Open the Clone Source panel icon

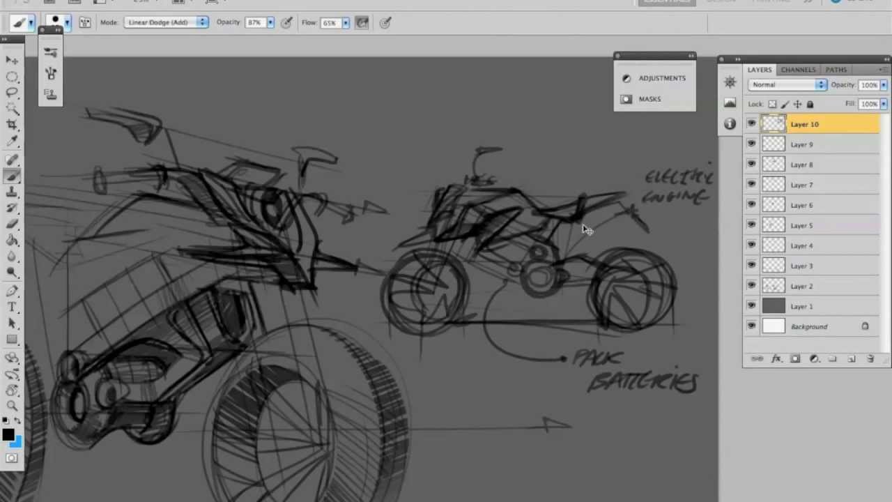click(50, 94)
